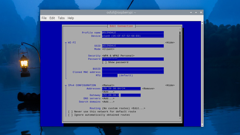Hide the WI-FI section
The image size is (240, 135).
[170, 43]
